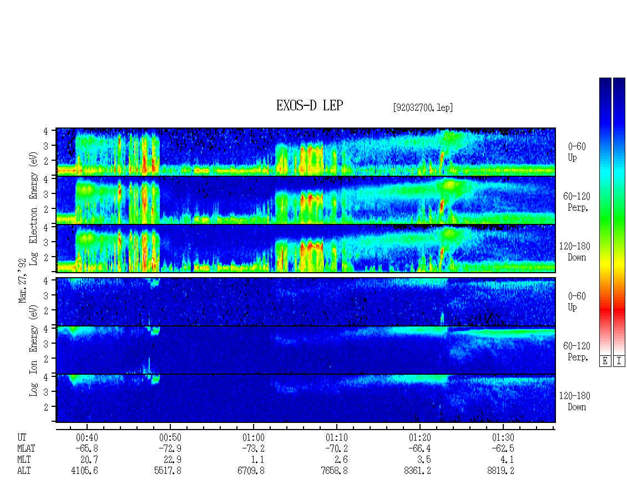Select the electron 60-120 Perp. panel label
This screenshot has height=485, width=627.
tap(577, 202)
